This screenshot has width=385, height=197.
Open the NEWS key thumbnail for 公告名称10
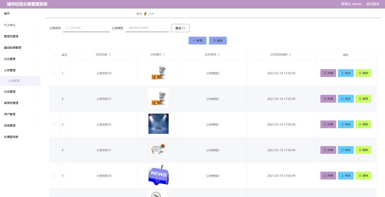158,175
